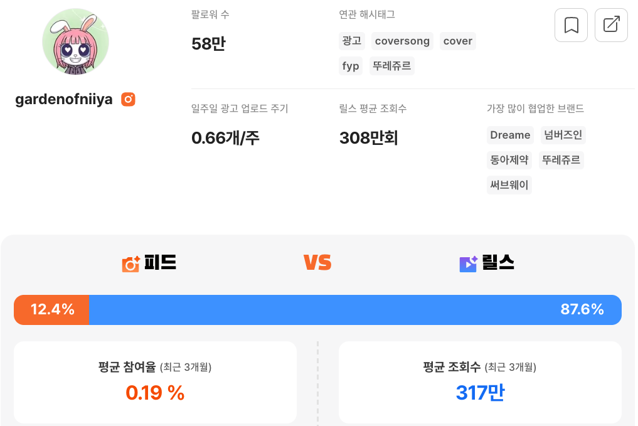
Task: Open profile in external link icon
Action: click(x=611, y=25)
